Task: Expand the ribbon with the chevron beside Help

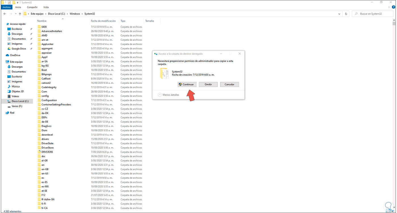Action: point(390,7)
